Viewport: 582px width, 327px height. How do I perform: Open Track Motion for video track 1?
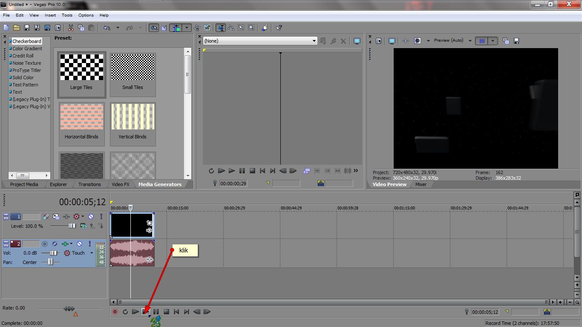pyautogui.click(x=55, y=216)
